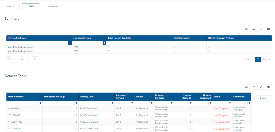
Task: Click Detailed Table horizontal fit-width arrows icon
Action: point(254,87)
